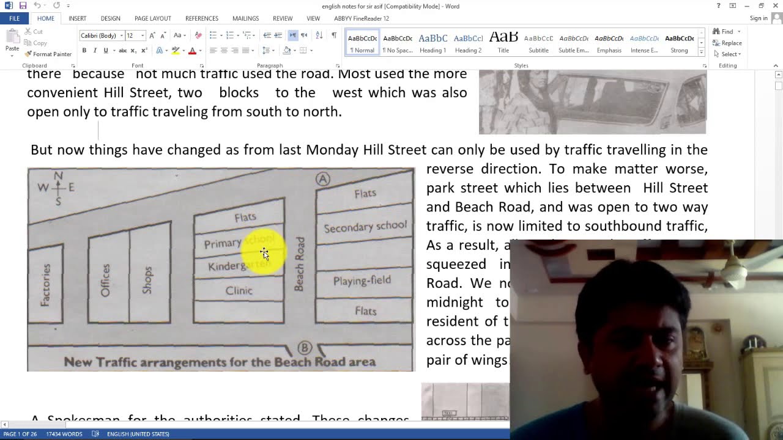This screenshot has width=783, height=440.
Task: Click the Grow Font icon
Action: click(152, 35)
